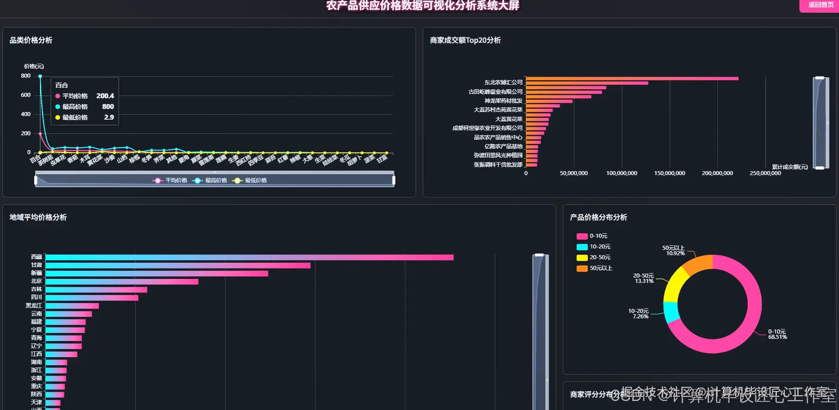Click the 张振调料干货批发部 label
Screen dimensions: 839x410
pyautogui.click(x=498, y=165)
